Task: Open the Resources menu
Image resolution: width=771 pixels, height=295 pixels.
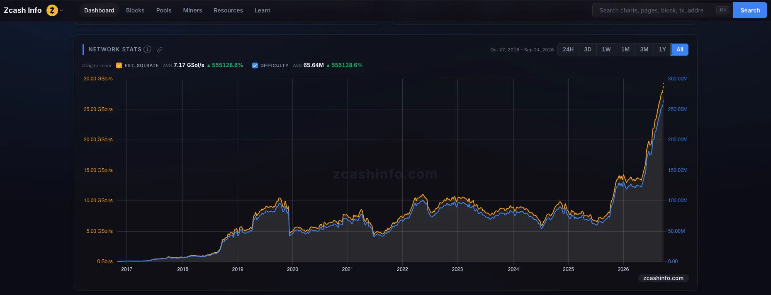Action: (x=228, y=10)
